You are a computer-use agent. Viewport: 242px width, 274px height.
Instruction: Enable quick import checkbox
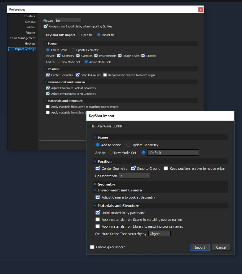pyautogui.click(x=92, y=247)
